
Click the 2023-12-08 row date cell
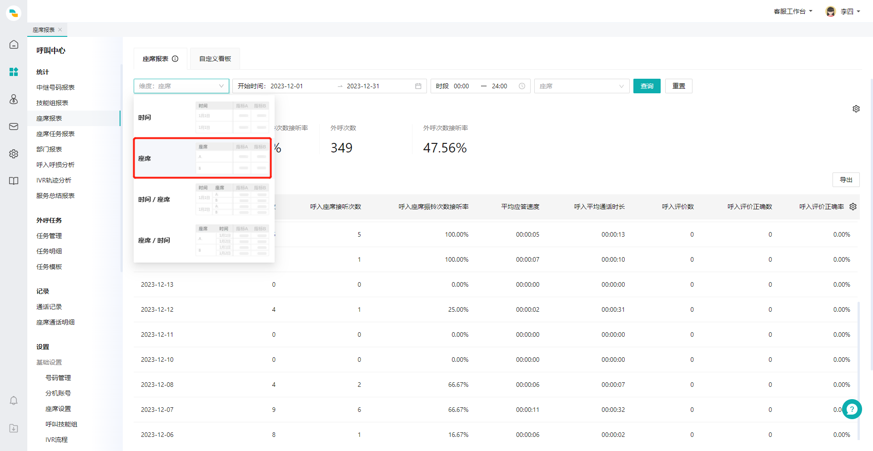coord(157,385)
